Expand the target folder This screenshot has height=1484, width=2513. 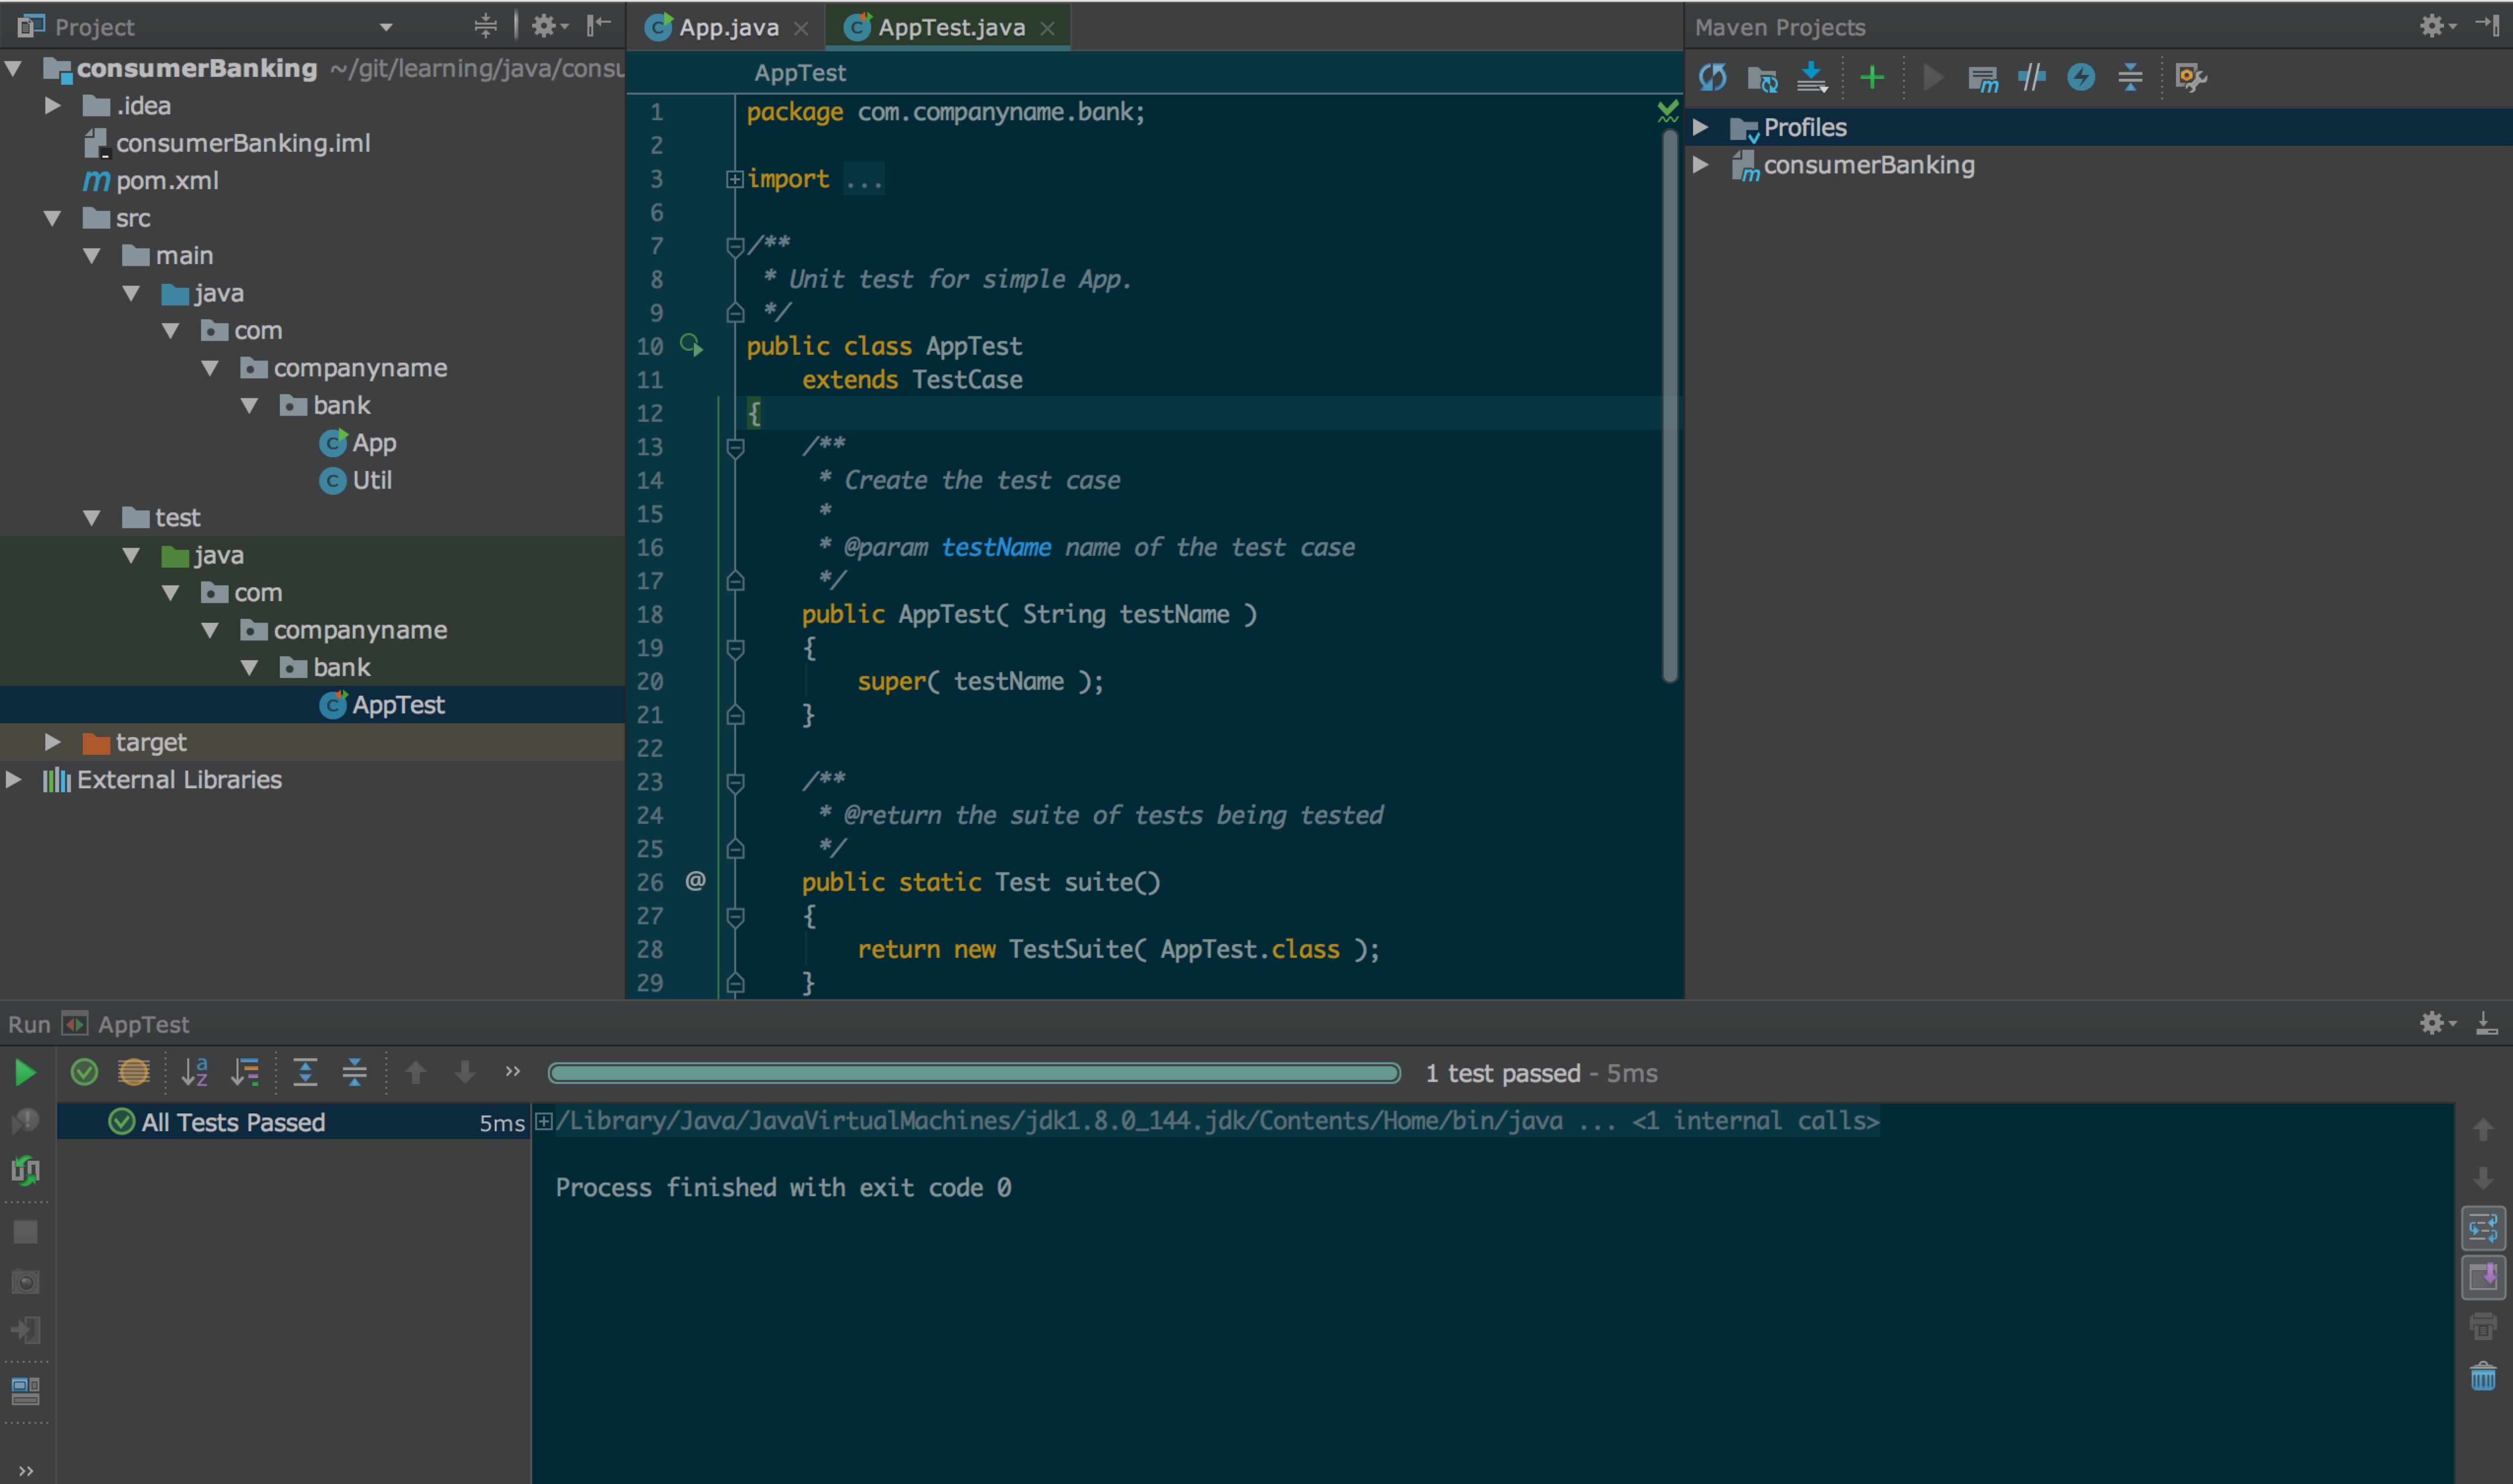(x=53, y=742)
